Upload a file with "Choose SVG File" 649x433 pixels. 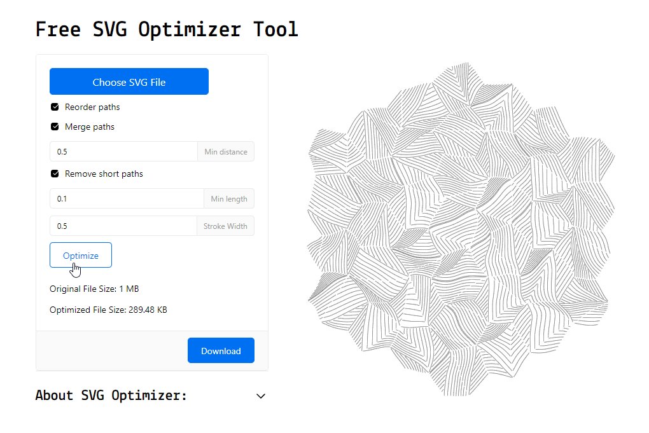click(129, 81)
